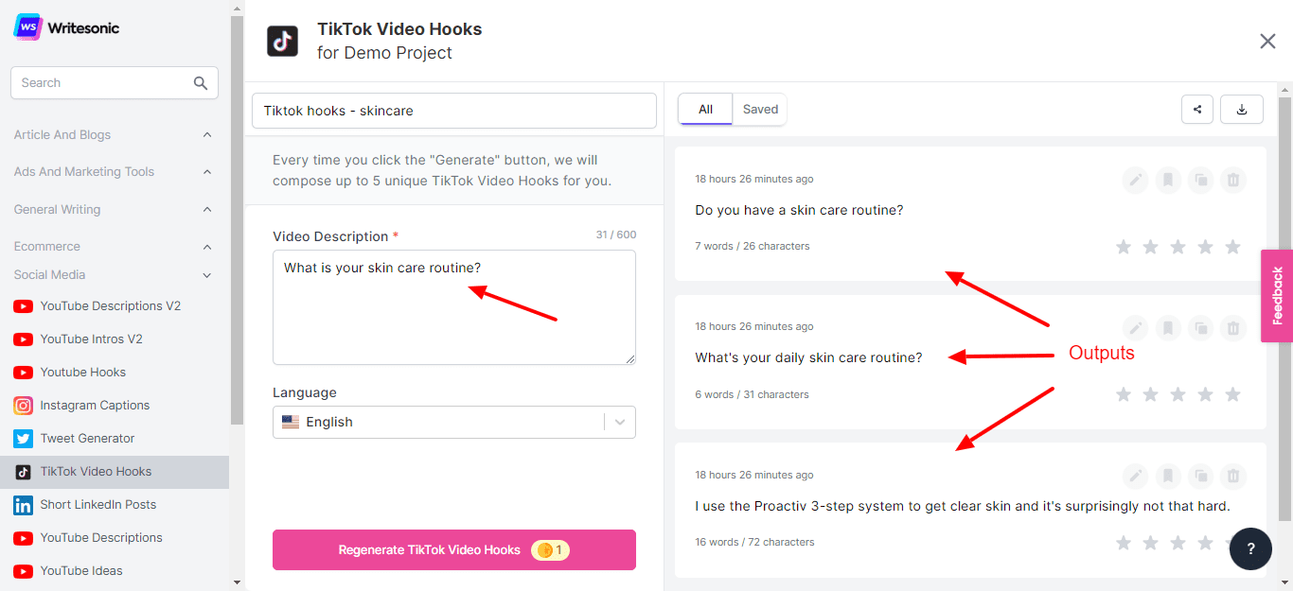Open Instagram Captions in the sidebar
This screenshot has width=1293, height=591.
point(95,406)
